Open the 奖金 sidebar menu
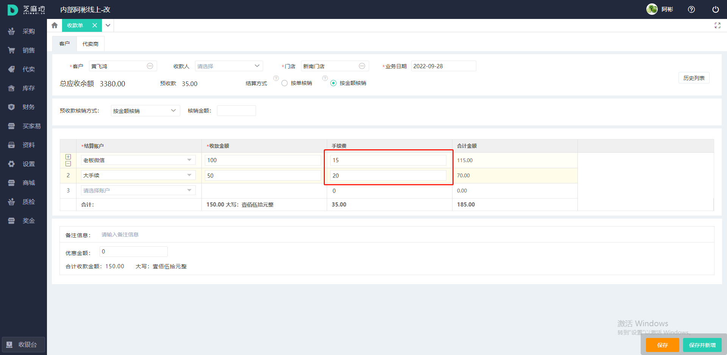 coord(23,221)
